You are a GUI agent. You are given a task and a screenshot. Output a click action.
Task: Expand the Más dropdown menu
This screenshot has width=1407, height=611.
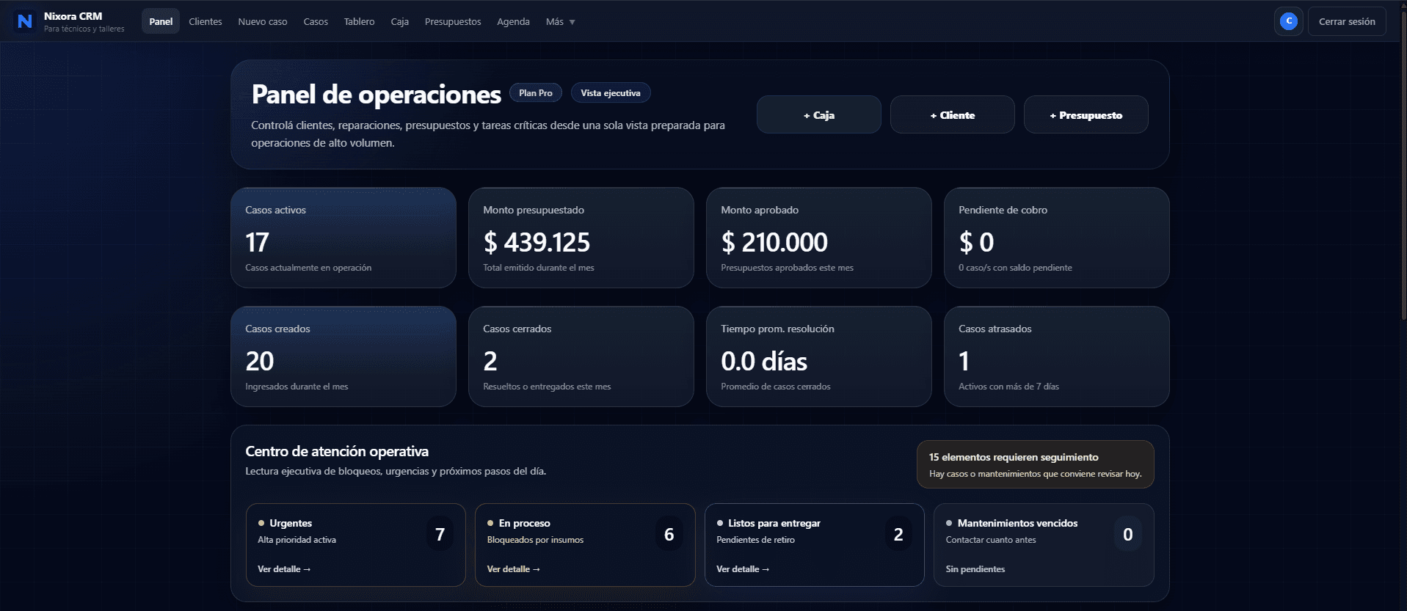(x=561, y=22)
